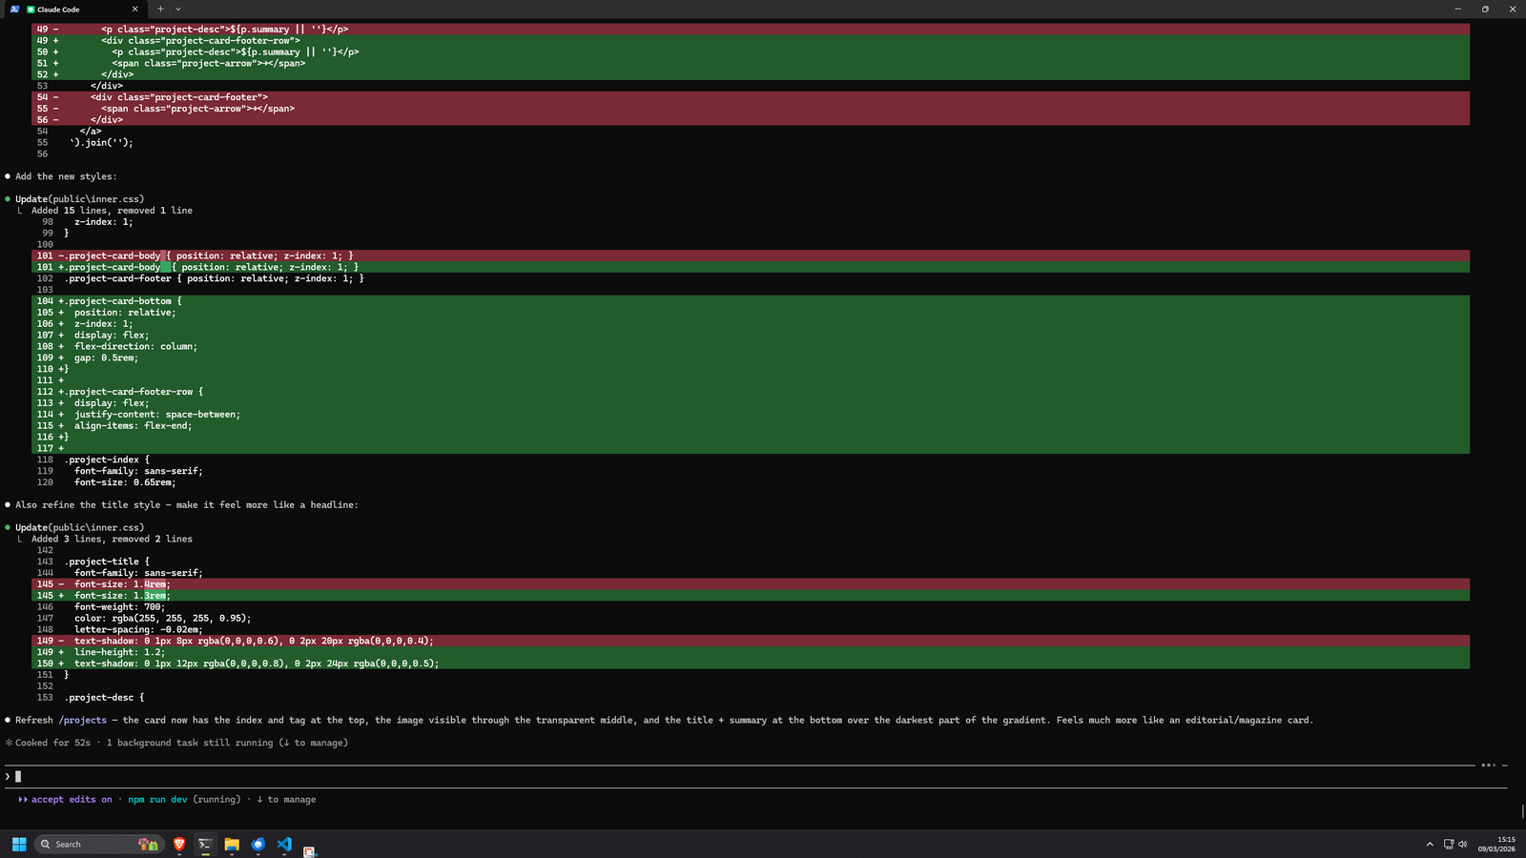Image resolution: width=1526 pixels, height=858 pixels.
Task: Open Thunderbird from the taskbar
Action: point(258,845)
